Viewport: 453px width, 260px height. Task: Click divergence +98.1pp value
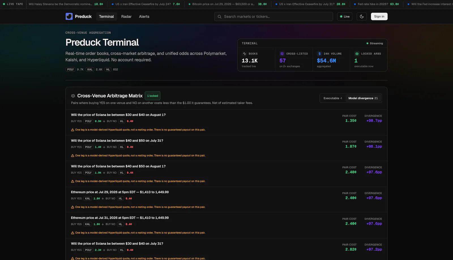pos(374,147)
